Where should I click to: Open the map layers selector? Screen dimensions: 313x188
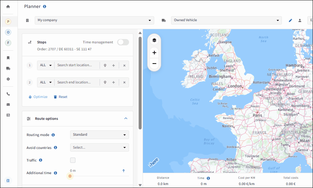coord(154,40)
